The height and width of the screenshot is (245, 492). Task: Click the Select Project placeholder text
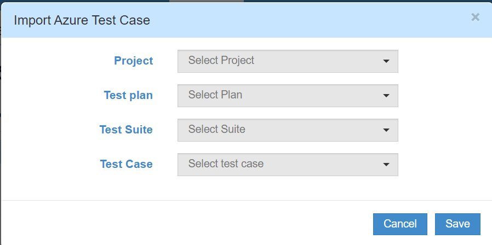(221, 61)
